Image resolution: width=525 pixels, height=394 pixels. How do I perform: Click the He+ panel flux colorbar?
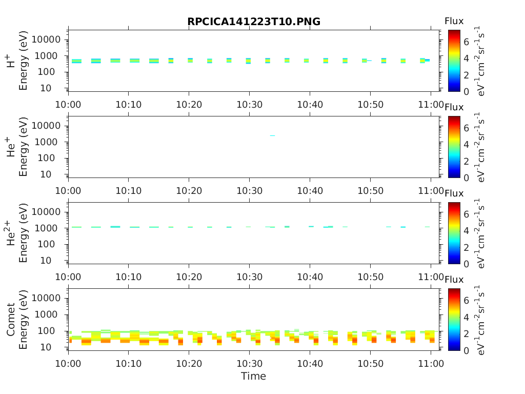click(x=454, y=147)
